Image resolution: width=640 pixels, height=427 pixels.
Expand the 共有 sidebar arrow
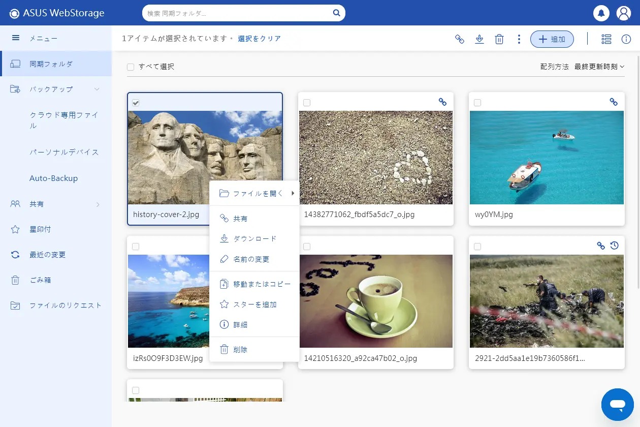(98, 204)
